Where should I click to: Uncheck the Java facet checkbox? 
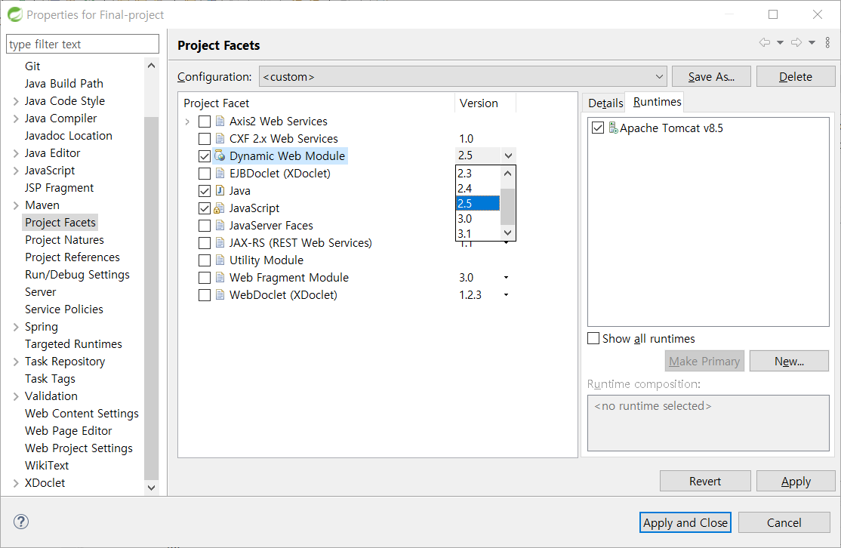click(205, 191)
